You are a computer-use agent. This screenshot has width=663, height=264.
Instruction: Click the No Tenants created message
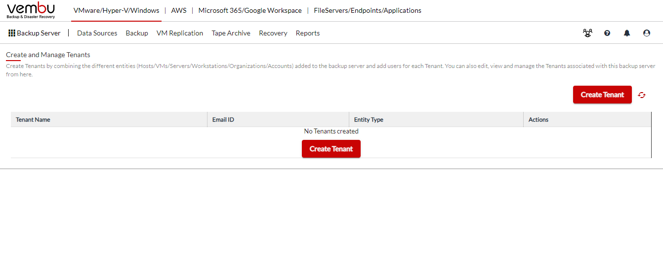click(x=331, y=132)
